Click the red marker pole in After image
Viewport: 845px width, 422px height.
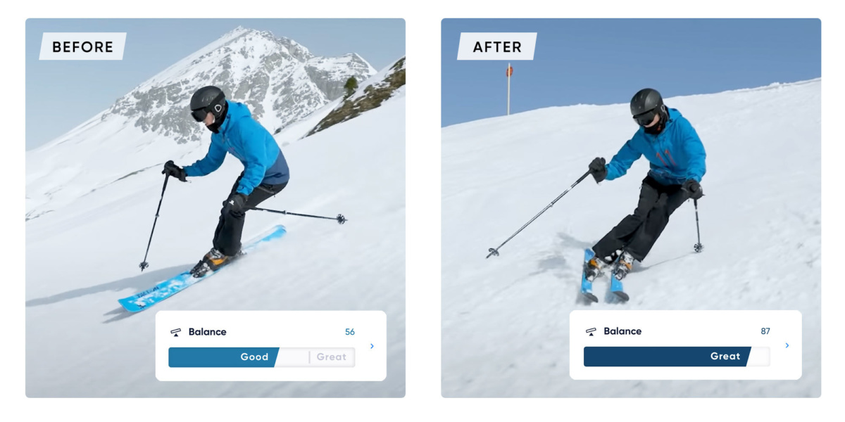click(508, 89)
